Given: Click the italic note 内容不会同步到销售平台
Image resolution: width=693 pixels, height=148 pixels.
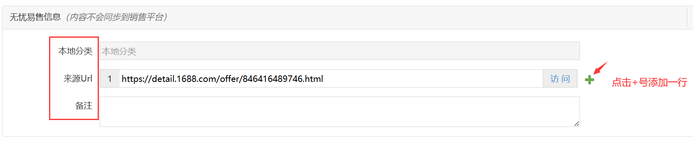Looking at the screenshot, I should [116, 17].
